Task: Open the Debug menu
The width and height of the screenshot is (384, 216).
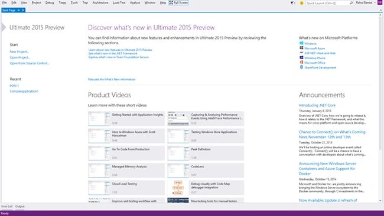Action: 50,3
